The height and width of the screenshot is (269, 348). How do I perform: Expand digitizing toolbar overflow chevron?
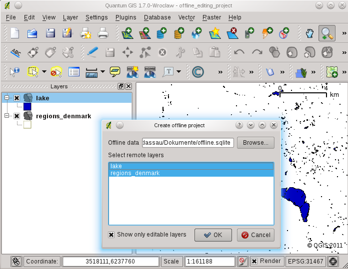344,53
